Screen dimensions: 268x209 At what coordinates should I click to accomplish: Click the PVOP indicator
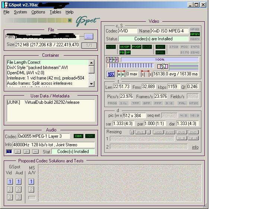pyautogui.click(x=136, y=47)
